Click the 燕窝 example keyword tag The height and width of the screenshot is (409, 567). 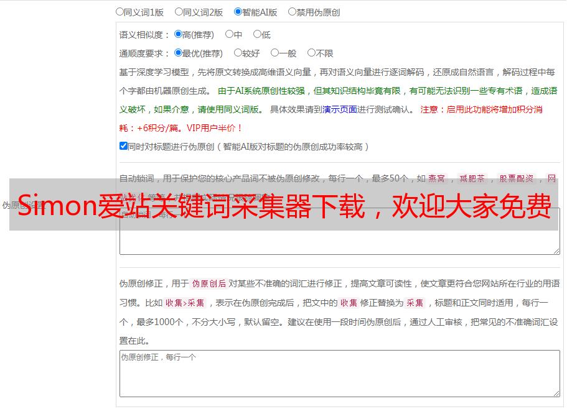click(x=437, y=178)
